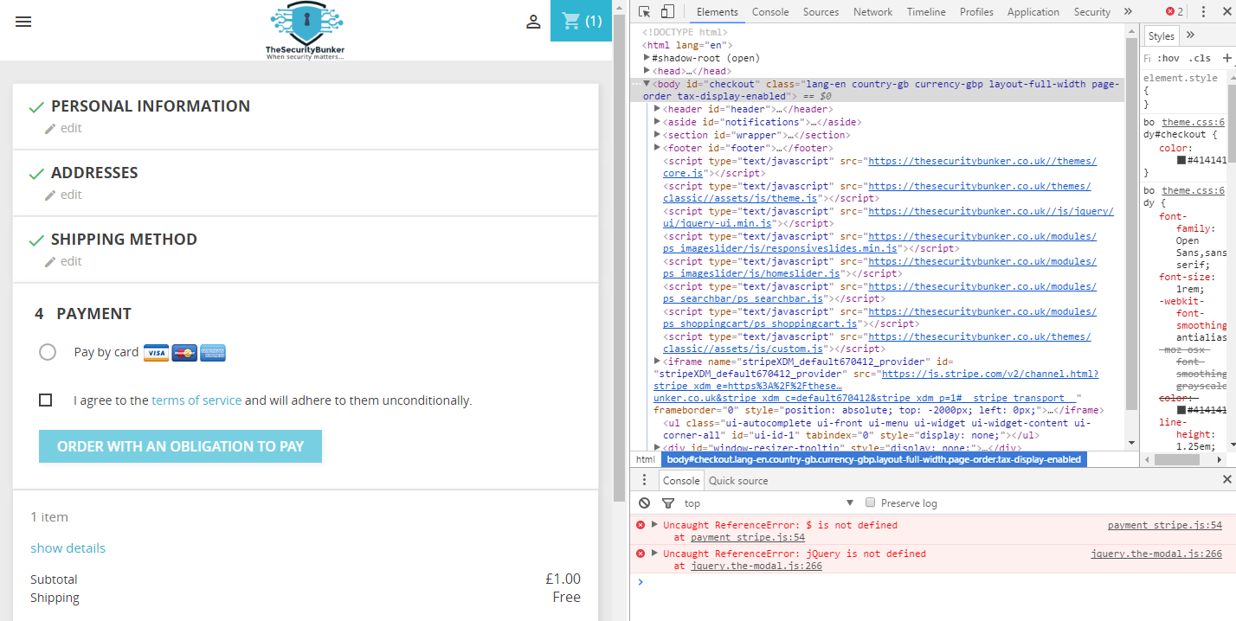This screenshot has height=621, width=1236.
Task: Click the console filter funnel icon
Action: (x=667, y=503)
